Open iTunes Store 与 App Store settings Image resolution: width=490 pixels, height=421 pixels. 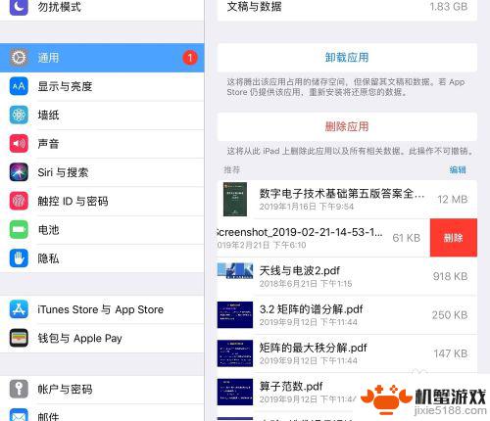(102, 309)
